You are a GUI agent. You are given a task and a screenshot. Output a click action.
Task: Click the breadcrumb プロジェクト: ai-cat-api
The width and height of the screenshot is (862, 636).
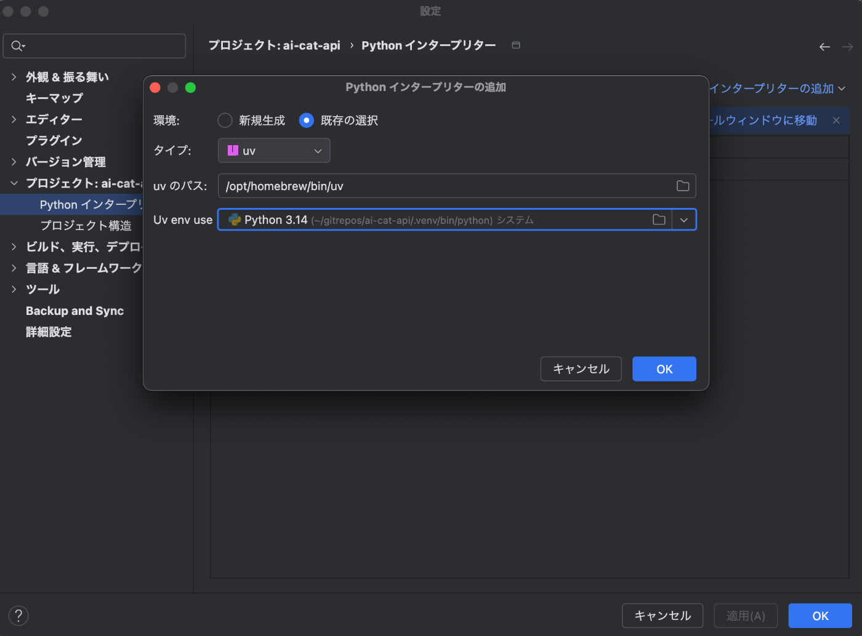[274, 46]
